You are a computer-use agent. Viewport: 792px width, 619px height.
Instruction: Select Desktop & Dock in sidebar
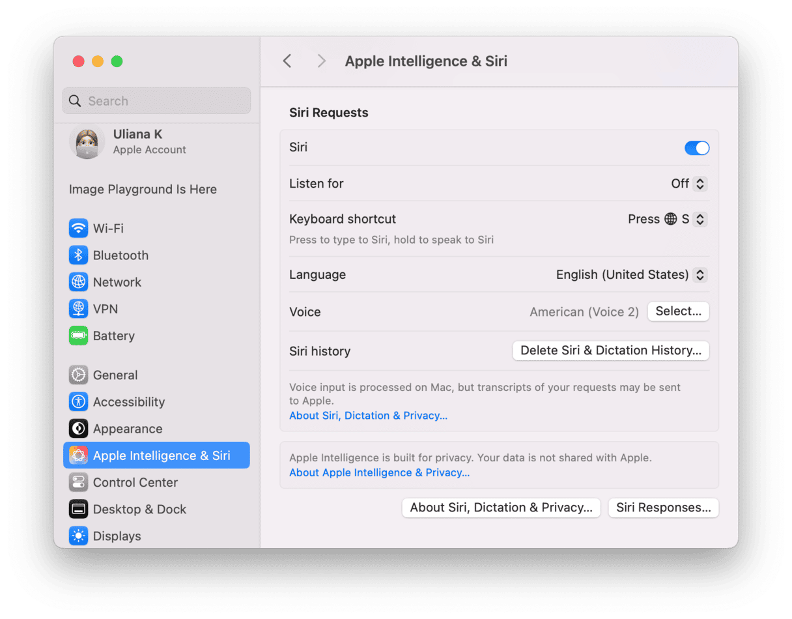pyautogui.click(x=156, y=509)
